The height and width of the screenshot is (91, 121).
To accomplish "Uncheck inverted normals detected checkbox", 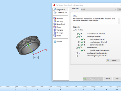I will [77, 34].
